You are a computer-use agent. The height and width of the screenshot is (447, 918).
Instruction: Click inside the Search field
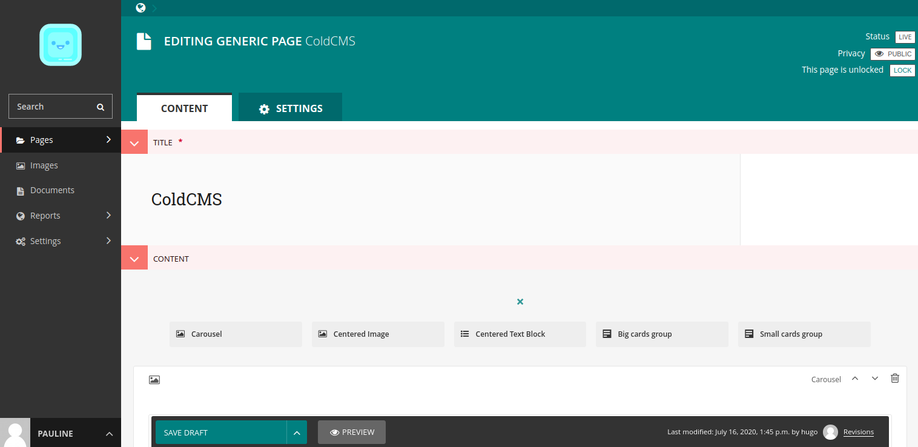(x=54, y=106)
